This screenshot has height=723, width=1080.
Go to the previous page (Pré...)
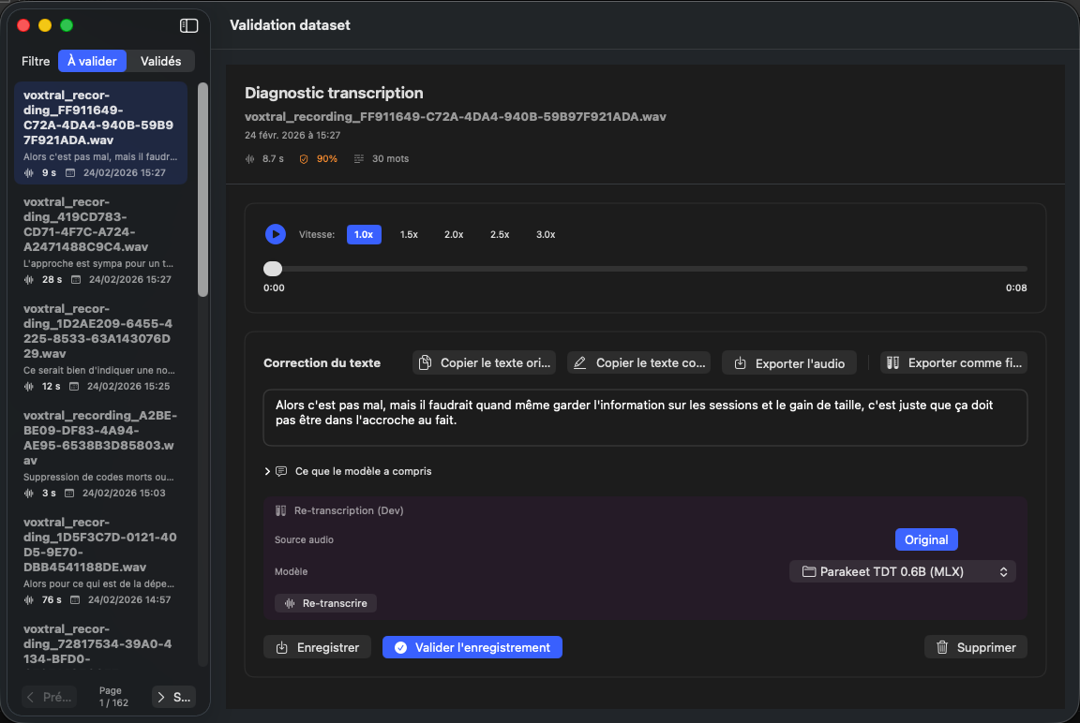pyautogui.click(x=49, y=697)
